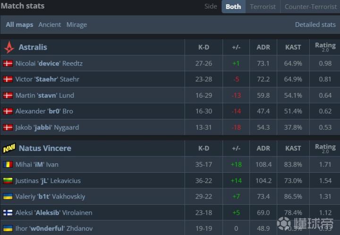Viewport: 340px width, 235px height.
Task: Click Ihor 'w0nderful' Zhdanov player name
Action: tap(54, 229)
